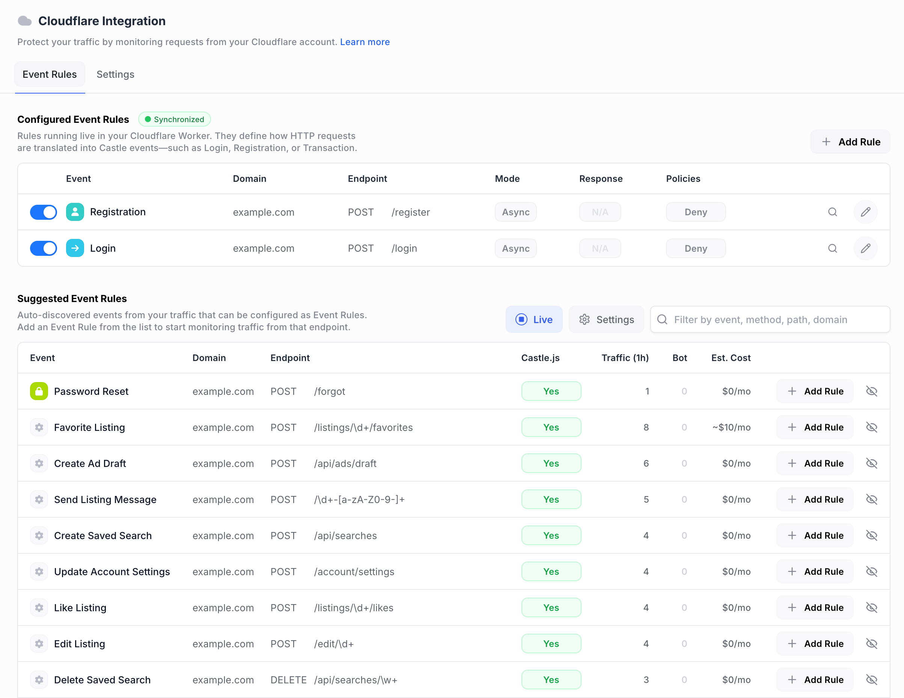Hide the Create Ad Draft suggestion
Image resolution: width=904 pixels, height=698 pixels.
[x=871, y=463]
